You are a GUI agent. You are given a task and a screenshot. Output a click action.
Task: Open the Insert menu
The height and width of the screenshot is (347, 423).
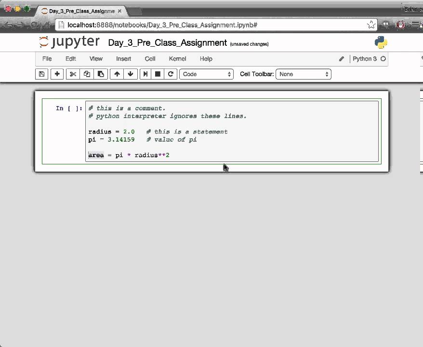click(123, 59)
